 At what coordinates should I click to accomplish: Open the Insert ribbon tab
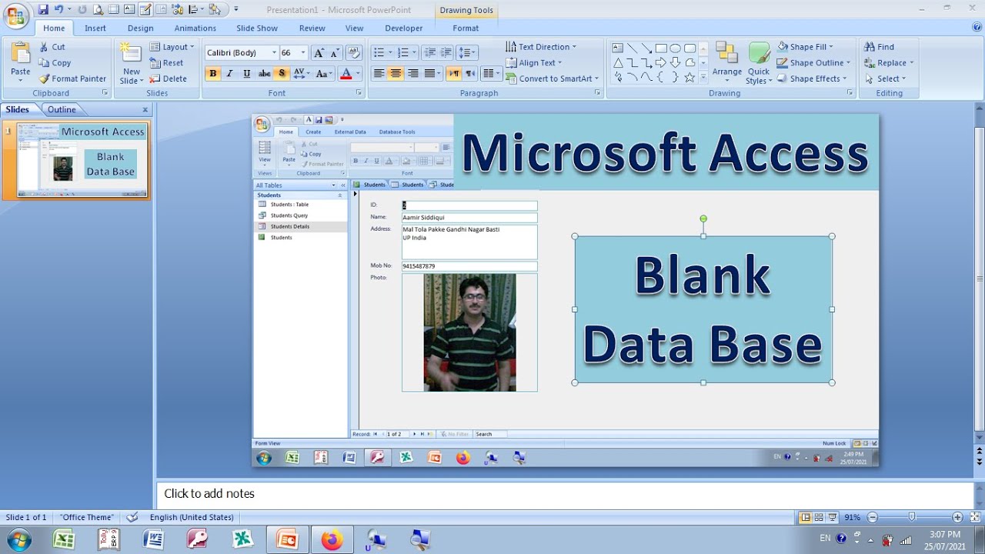click(95, 28)
